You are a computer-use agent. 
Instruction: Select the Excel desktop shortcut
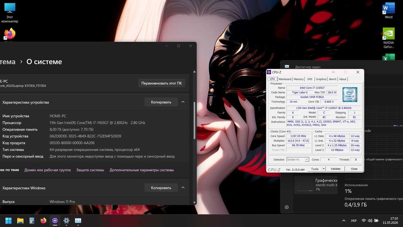[x=388, y=57]
